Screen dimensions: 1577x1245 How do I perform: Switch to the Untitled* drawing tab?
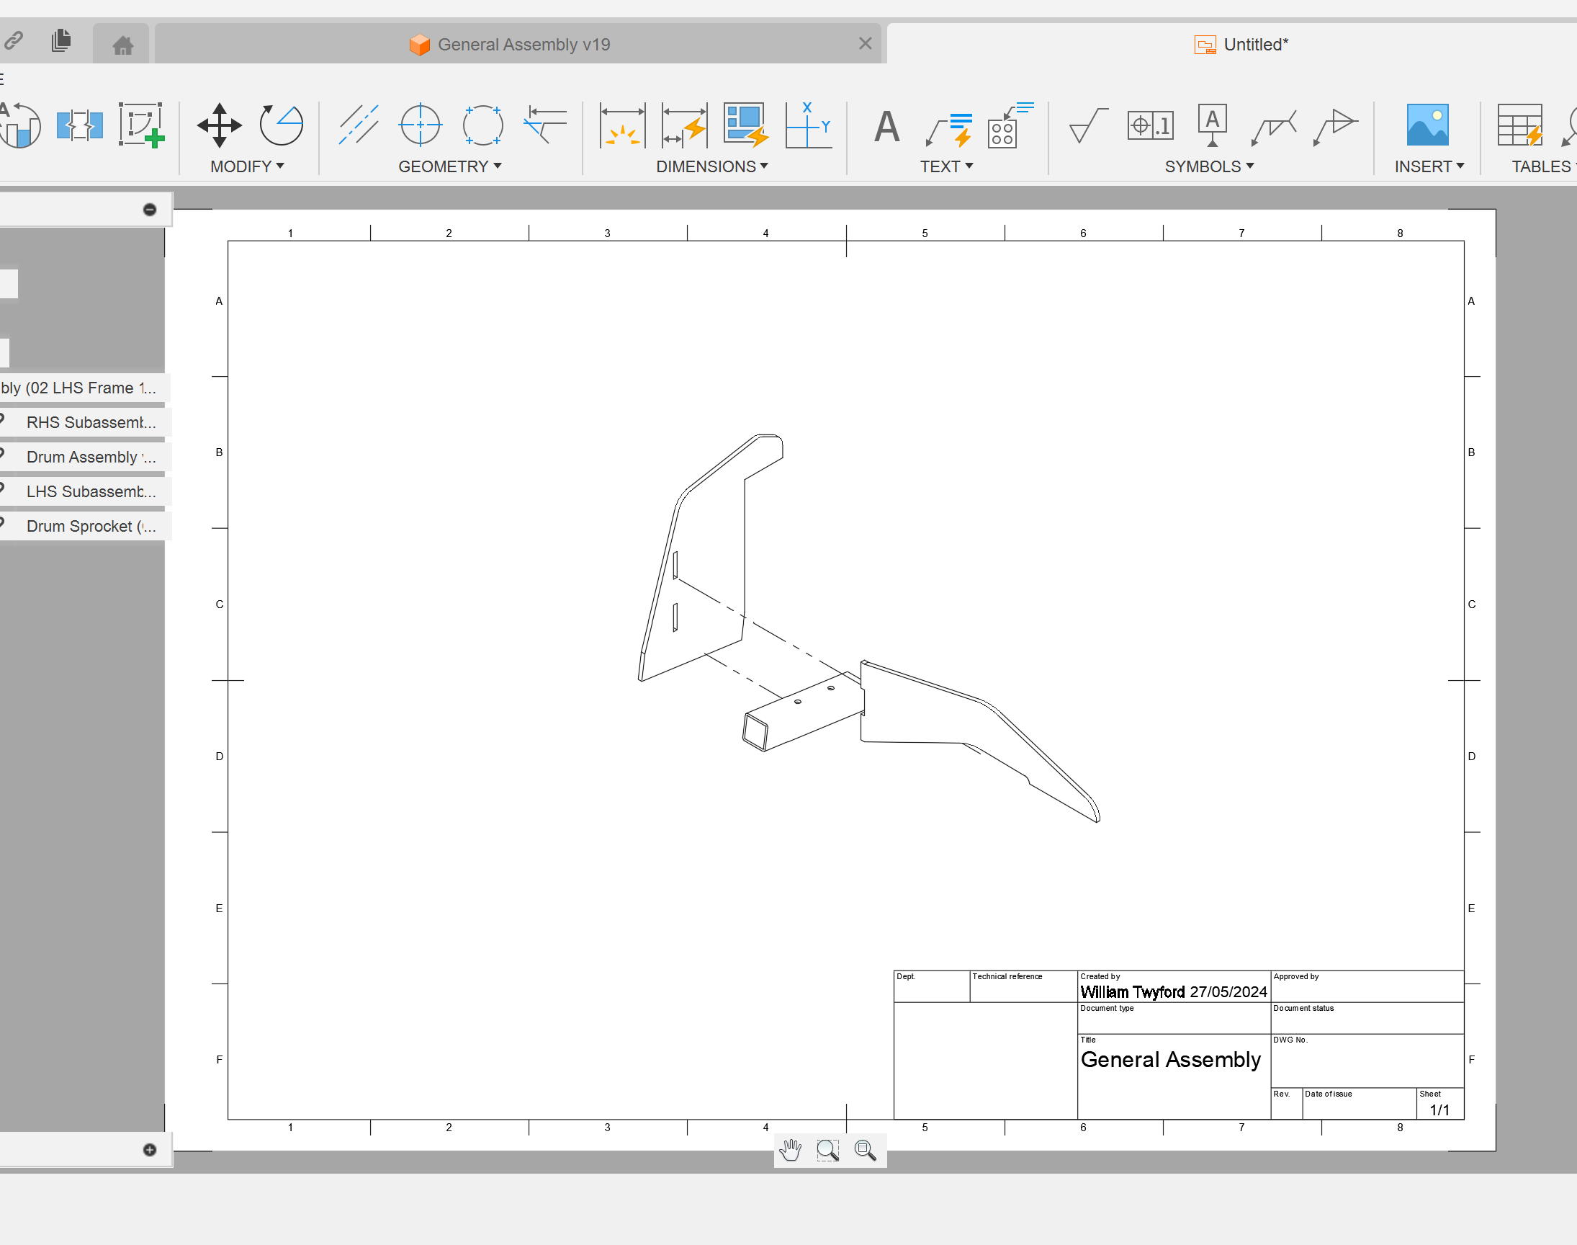1241,45
